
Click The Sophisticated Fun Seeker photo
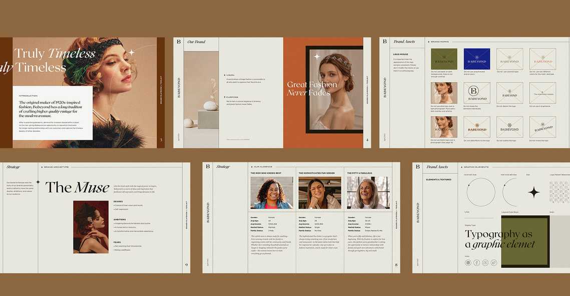pos(320,192)
